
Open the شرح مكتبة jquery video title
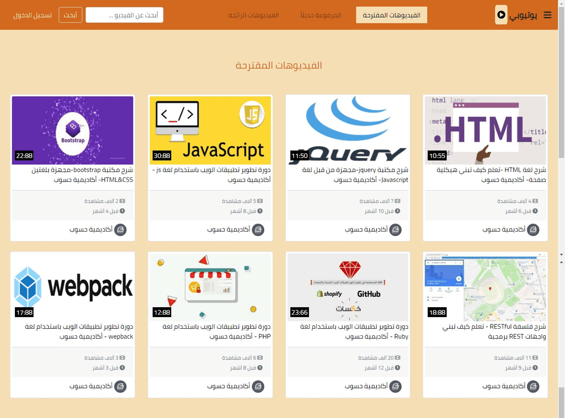click(355, 175)
